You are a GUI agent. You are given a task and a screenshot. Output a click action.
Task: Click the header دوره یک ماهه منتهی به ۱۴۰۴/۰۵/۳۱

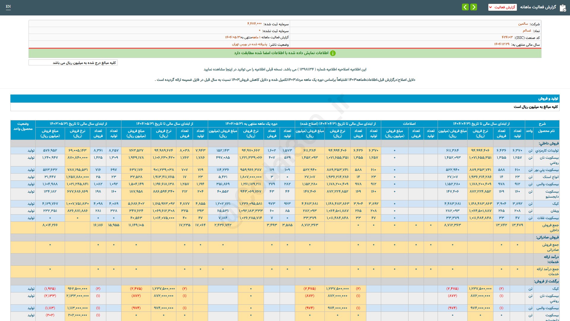(x=251, y=124)
